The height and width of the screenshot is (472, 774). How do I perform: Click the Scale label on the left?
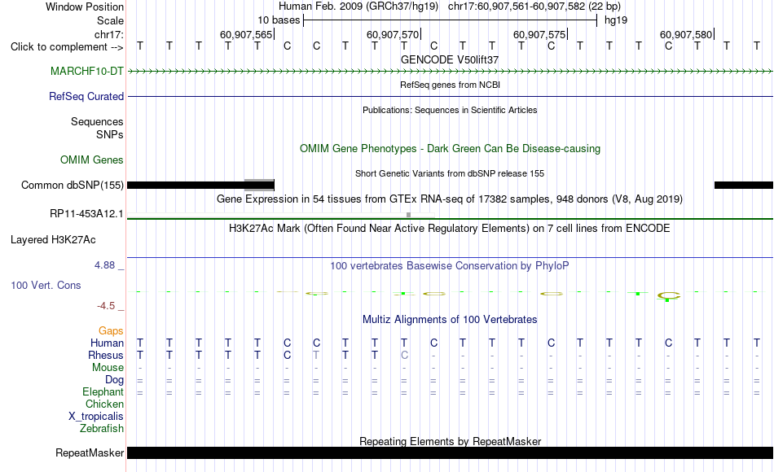coord(111,21)
